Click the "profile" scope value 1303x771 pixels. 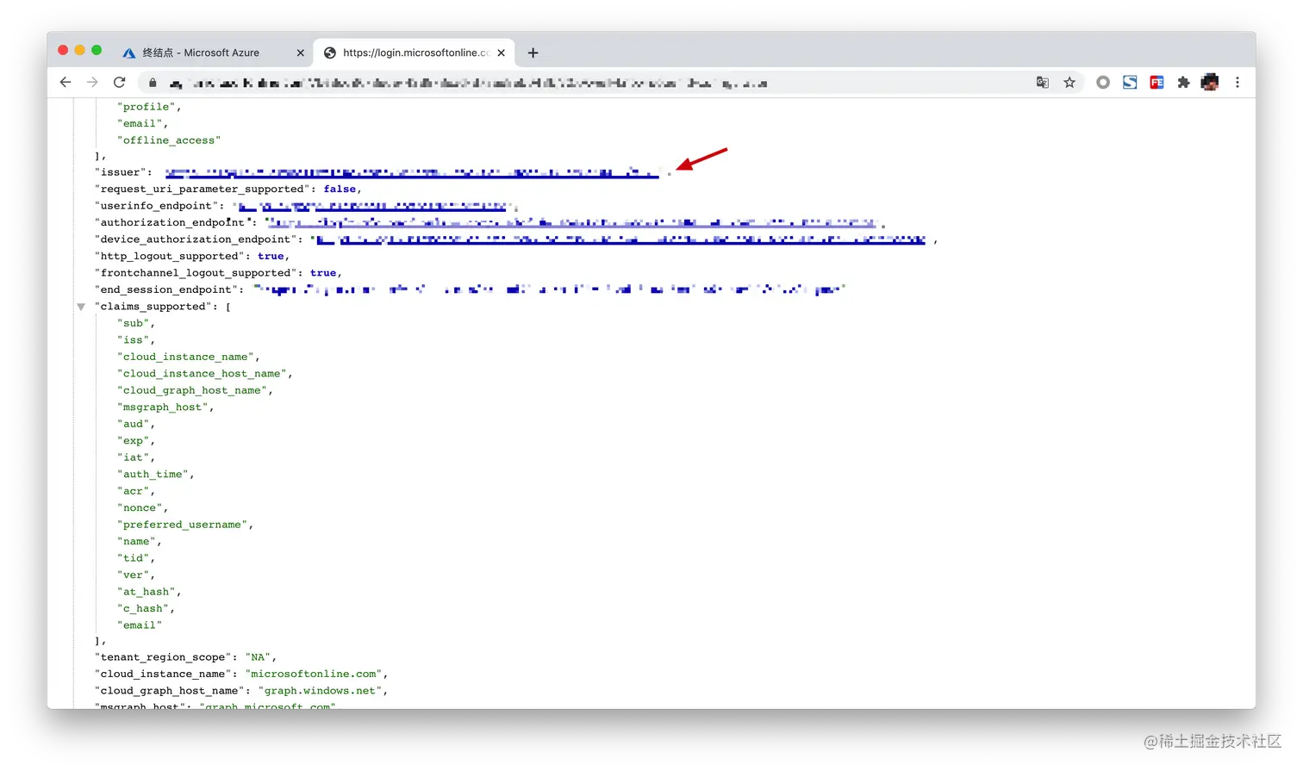point(147,107)
